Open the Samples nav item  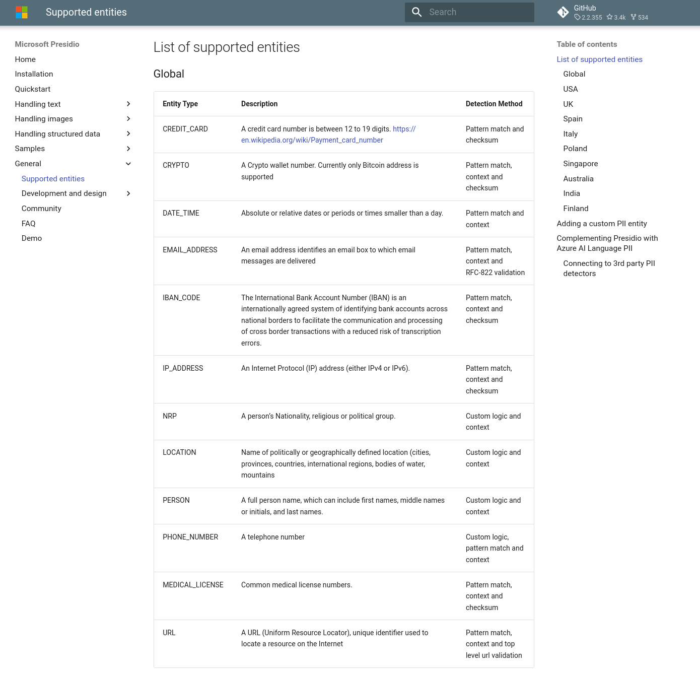click(x=30, y=149)
